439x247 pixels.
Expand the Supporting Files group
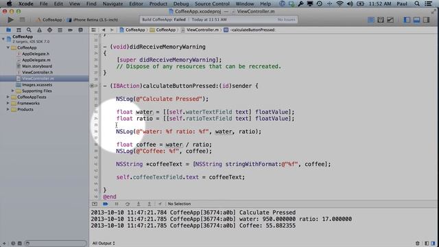tap(13, 91)
